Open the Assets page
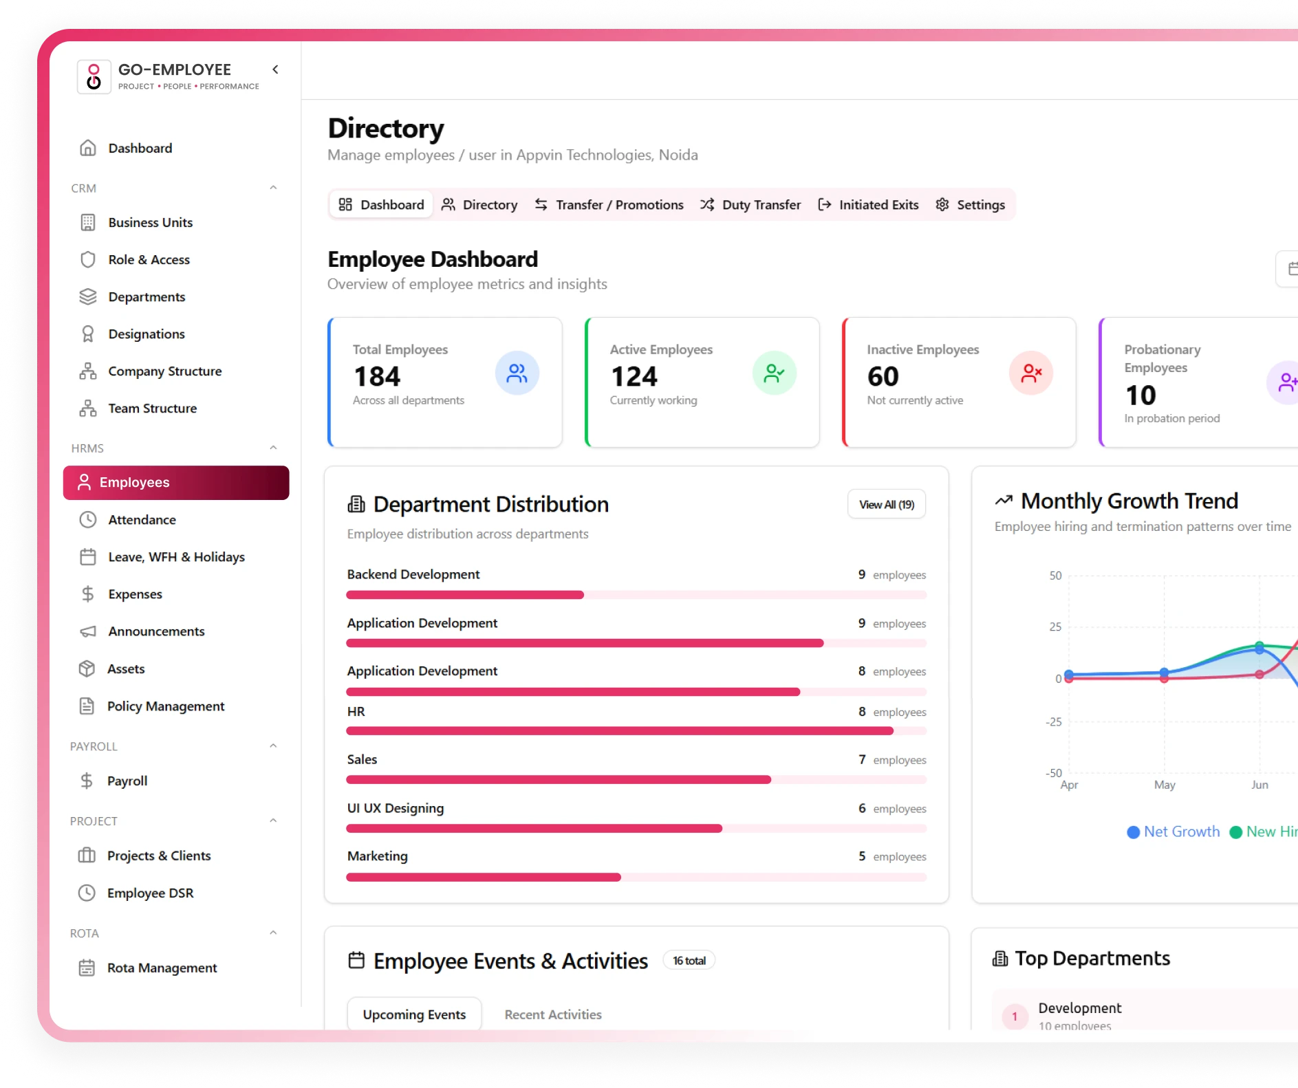 click(x=127, y=668)
